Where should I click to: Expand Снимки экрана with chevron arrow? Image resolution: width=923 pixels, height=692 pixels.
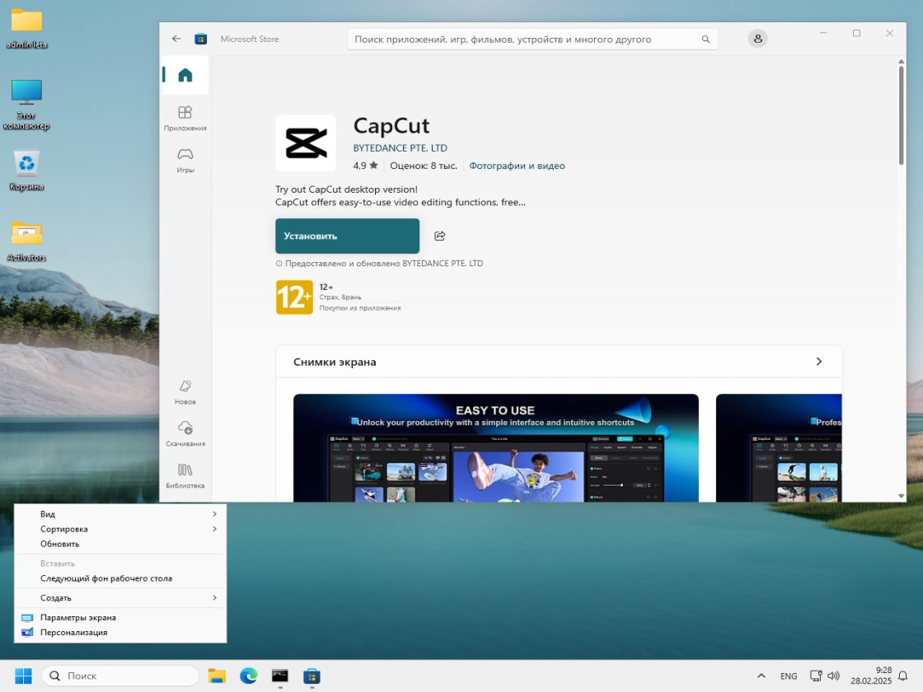click(819, 362)
